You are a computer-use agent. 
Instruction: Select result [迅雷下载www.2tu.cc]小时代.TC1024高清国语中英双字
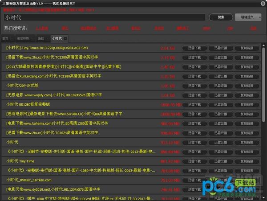(x=52, y=133)
